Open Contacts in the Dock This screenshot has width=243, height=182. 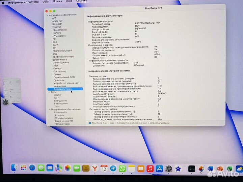[x=86, y=169]
